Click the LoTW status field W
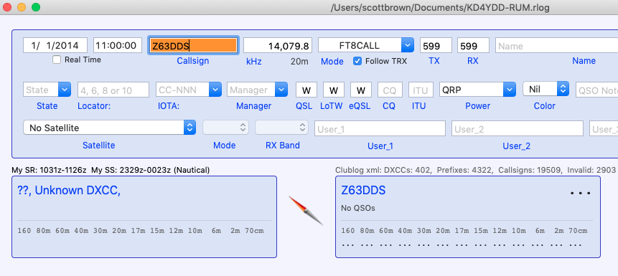 coord(334,90)
